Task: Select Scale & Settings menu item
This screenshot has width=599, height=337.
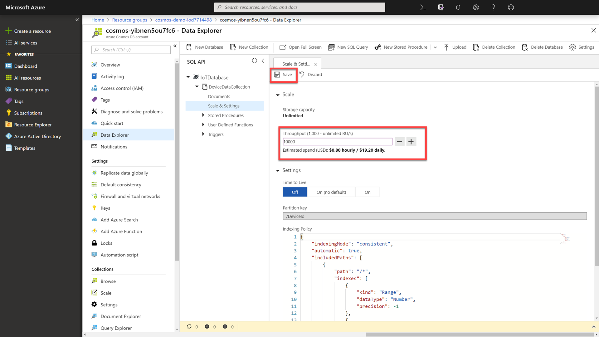Action: coord(224,106)
